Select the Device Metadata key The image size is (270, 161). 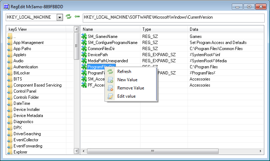[28, 116]
